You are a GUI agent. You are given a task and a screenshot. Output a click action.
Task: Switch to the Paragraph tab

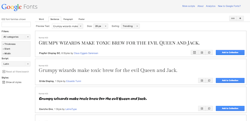coord(68,19)
